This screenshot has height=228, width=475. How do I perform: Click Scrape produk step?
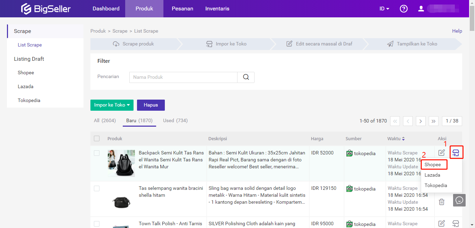click(134, 44)
